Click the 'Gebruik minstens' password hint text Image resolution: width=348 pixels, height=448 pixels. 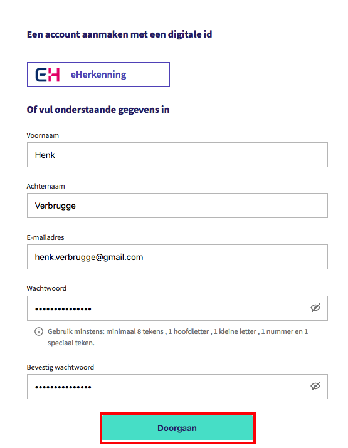[x=177, y=337]
